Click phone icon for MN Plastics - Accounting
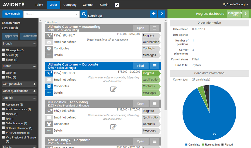 (49, 111)
